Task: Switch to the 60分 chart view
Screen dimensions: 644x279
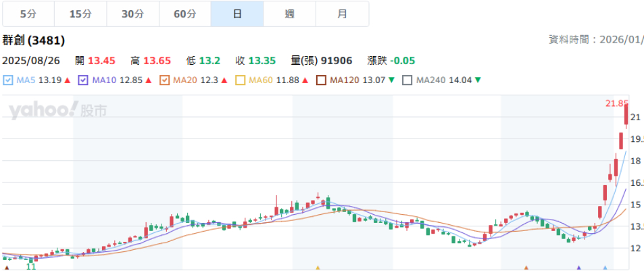Action: click(185, 14)
